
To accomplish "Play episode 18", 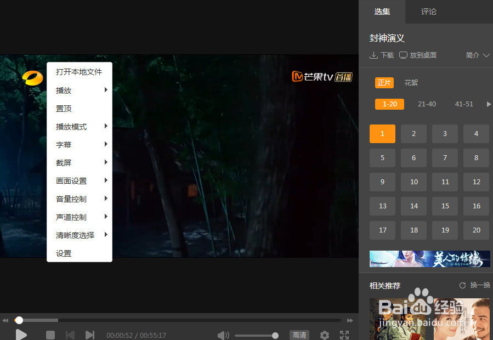I will [414, 230].
